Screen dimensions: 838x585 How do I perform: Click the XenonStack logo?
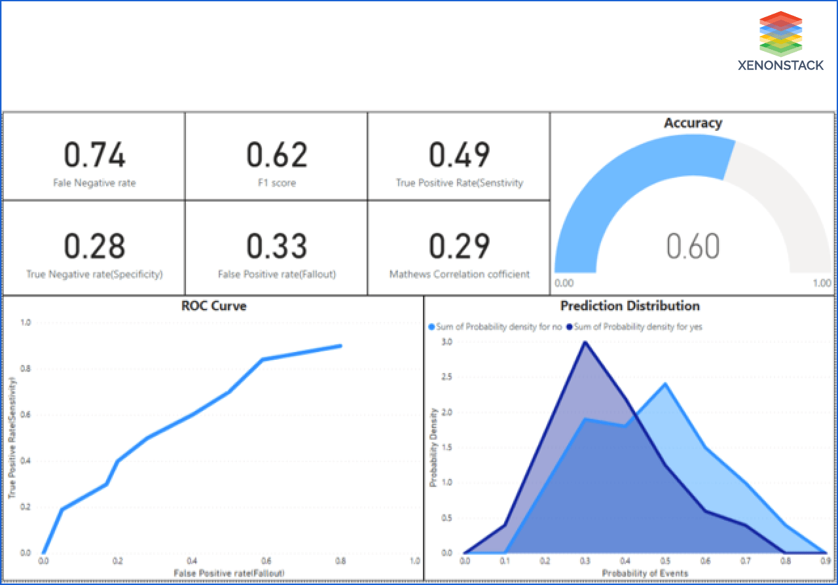780,41
